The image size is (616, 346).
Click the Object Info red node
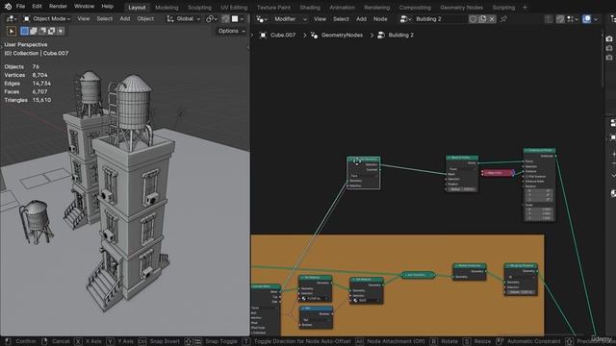tap(498, 173)
